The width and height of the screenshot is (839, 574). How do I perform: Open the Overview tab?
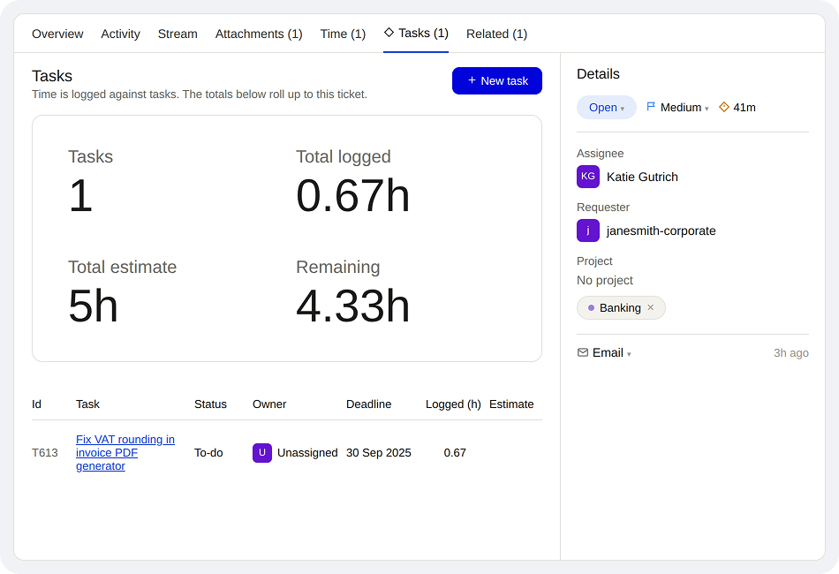(57, 34)
